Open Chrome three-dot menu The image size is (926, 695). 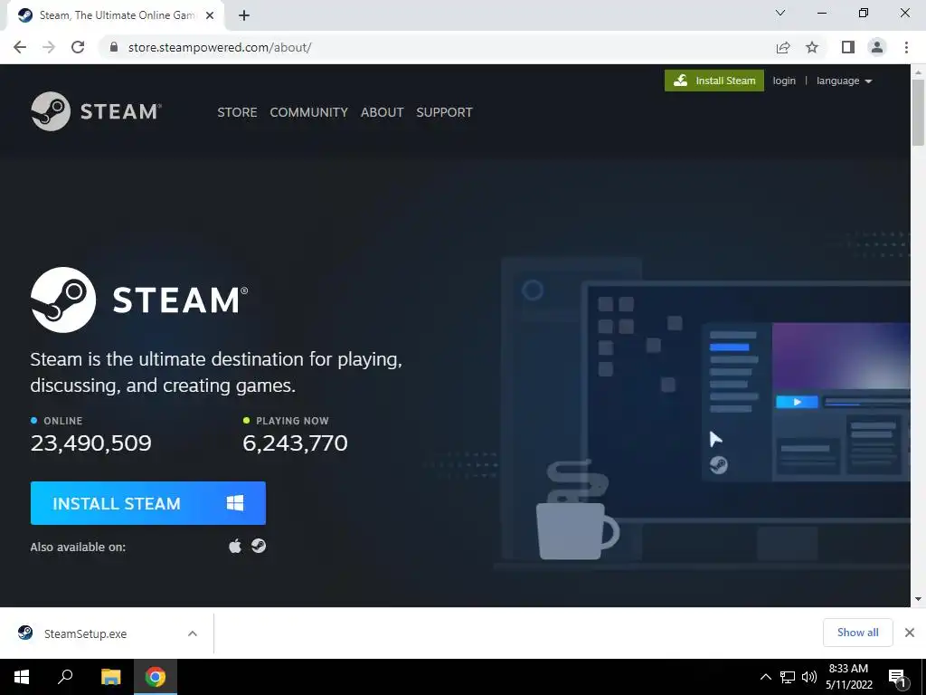(x=906, y=47)
